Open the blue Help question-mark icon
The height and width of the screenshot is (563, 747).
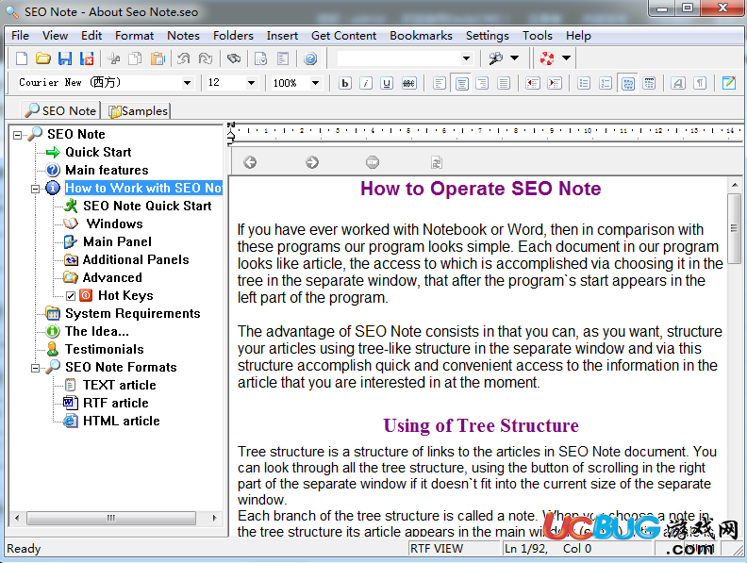(310, 58)
